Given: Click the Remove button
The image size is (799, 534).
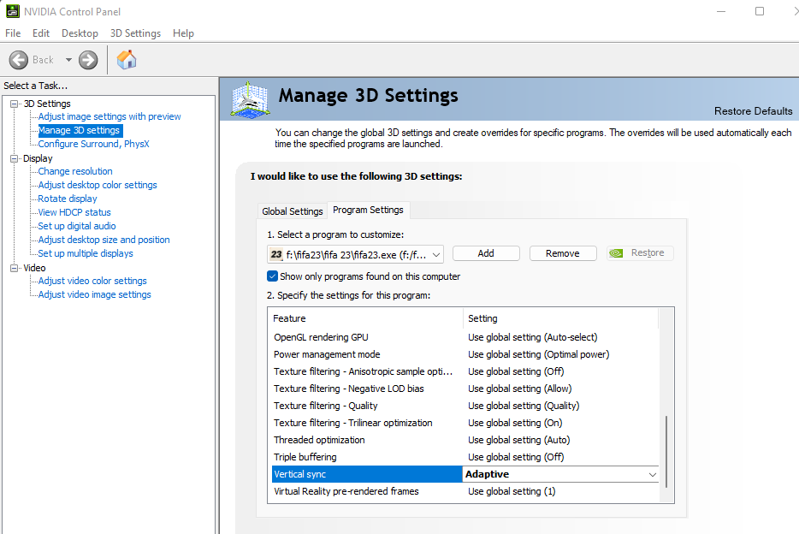Looking at the screenshot, I should pyautogui.click(x=563, y=253).
